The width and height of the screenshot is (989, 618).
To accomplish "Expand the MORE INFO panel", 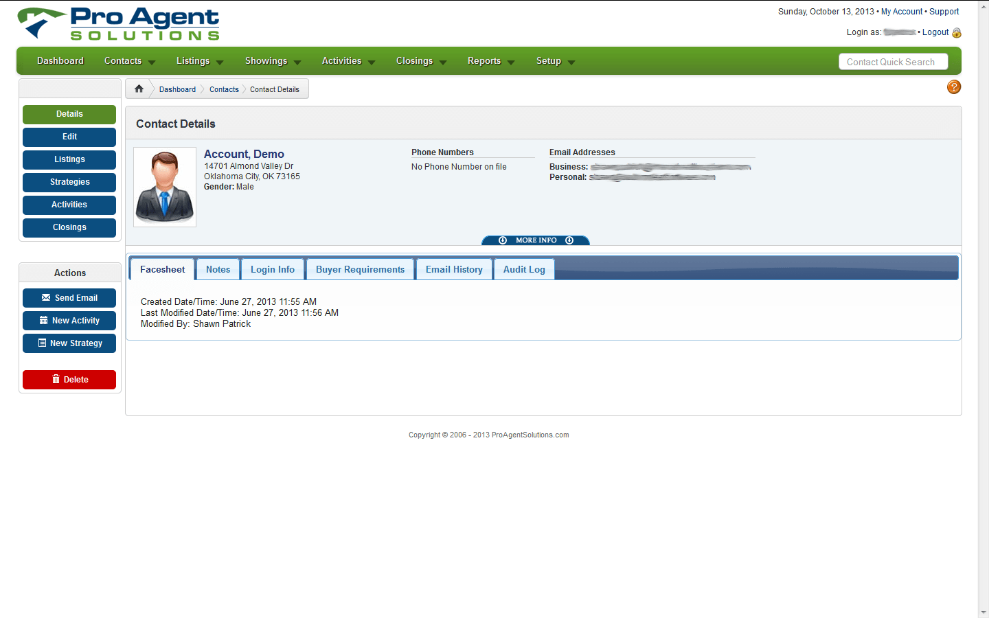I will click(536, 240).
